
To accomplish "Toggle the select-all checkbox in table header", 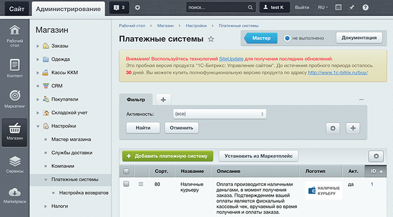I will tap(126, 171).
